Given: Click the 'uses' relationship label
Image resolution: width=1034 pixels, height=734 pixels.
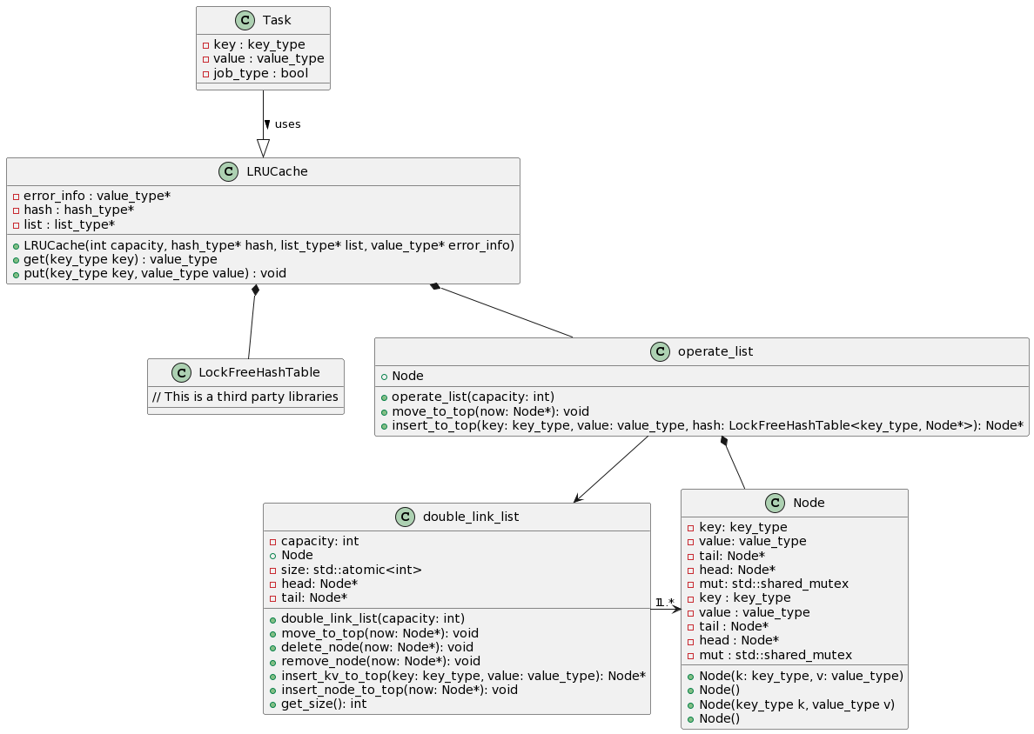Looking at the screenshot, I should [287, 124].
